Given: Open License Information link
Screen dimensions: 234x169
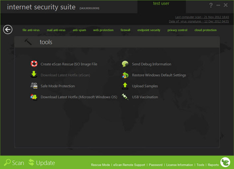Looking at the screenshot, I should tap(180, 165).
